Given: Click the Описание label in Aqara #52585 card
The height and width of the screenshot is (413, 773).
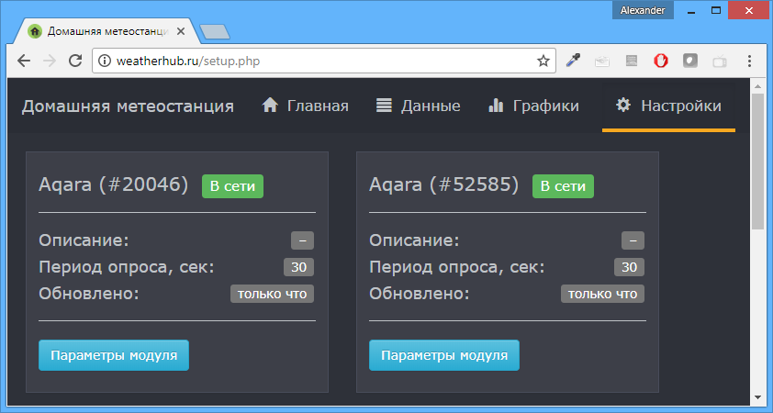Looking at the screenshot, I should click(x=414, y=240).
